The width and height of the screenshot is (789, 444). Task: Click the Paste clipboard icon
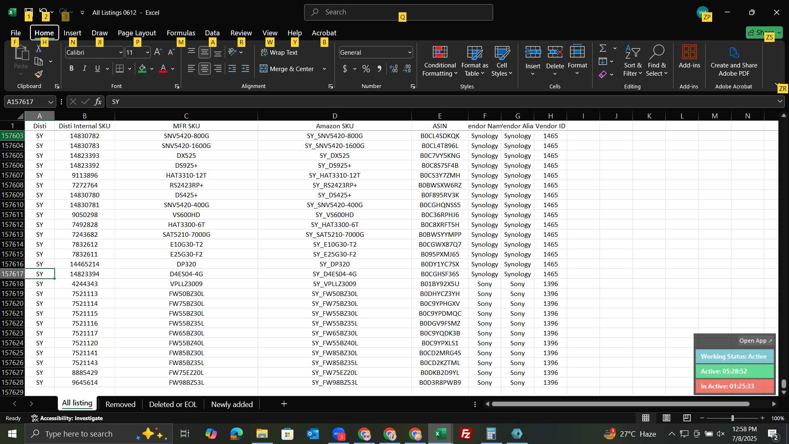tap(21, 53)
